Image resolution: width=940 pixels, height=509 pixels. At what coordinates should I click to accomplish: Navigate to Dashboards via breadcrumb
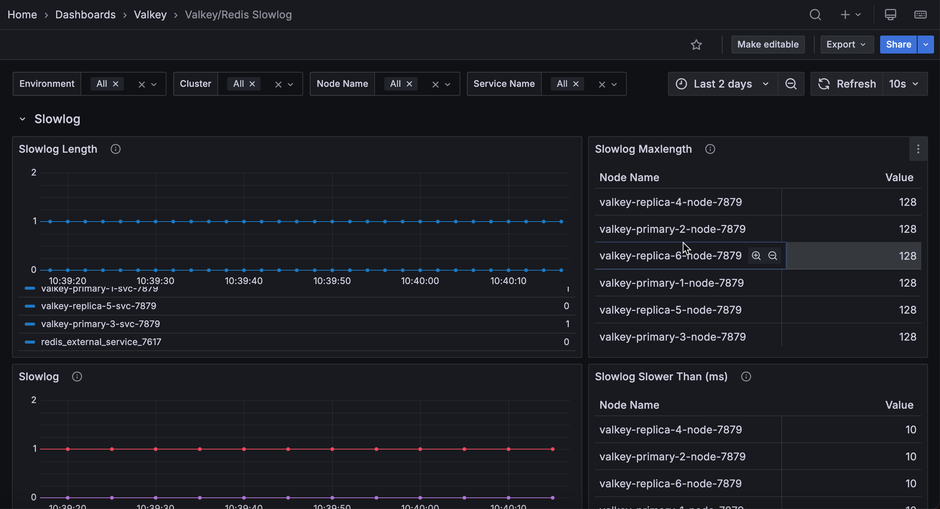click(x=85, y=15)
